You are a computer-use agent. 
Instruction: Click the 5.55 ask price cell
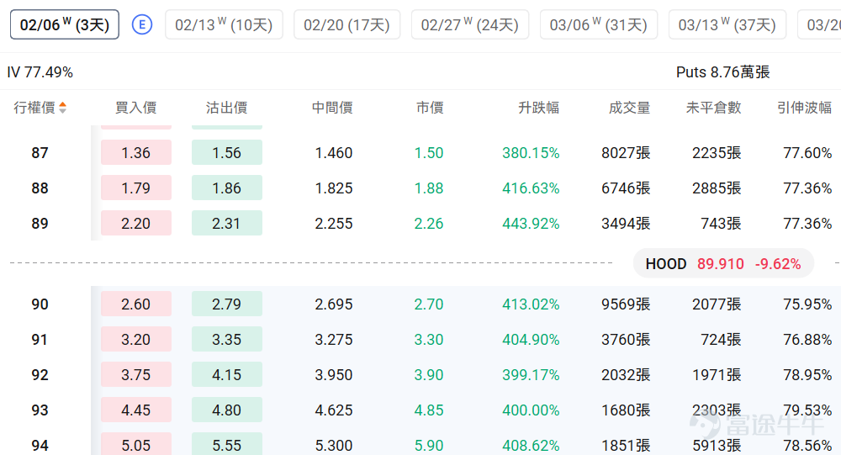coord(227,444)
